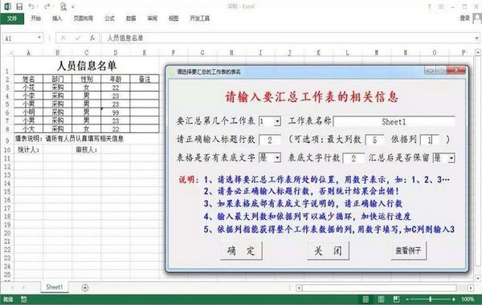Viewport: 482px width, 305px height.
Task: Click the 确定 button in dialog
Action: click(241, 250)
